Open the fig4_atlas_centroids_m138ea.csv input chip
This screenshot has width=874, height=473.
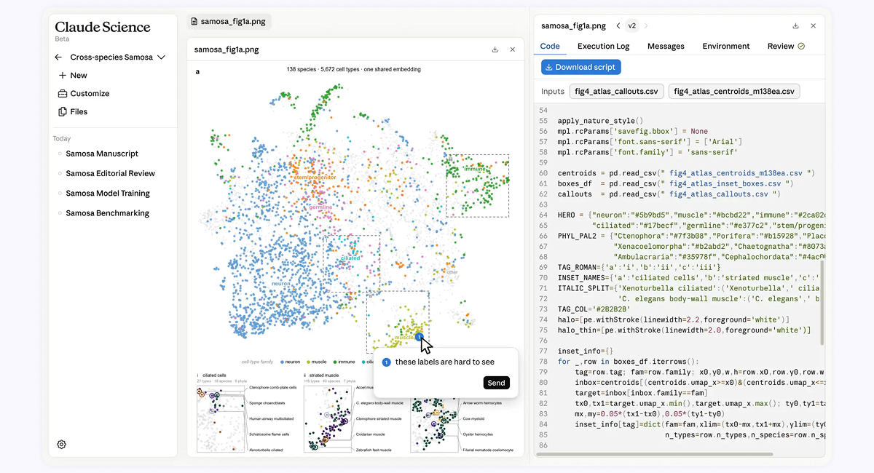pos(734,92)
